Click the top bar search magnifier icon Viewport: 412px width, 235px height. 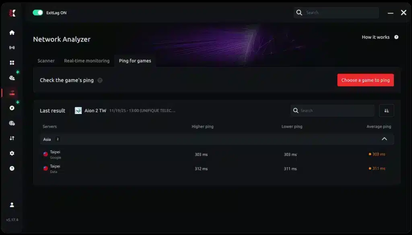point(299,12)
